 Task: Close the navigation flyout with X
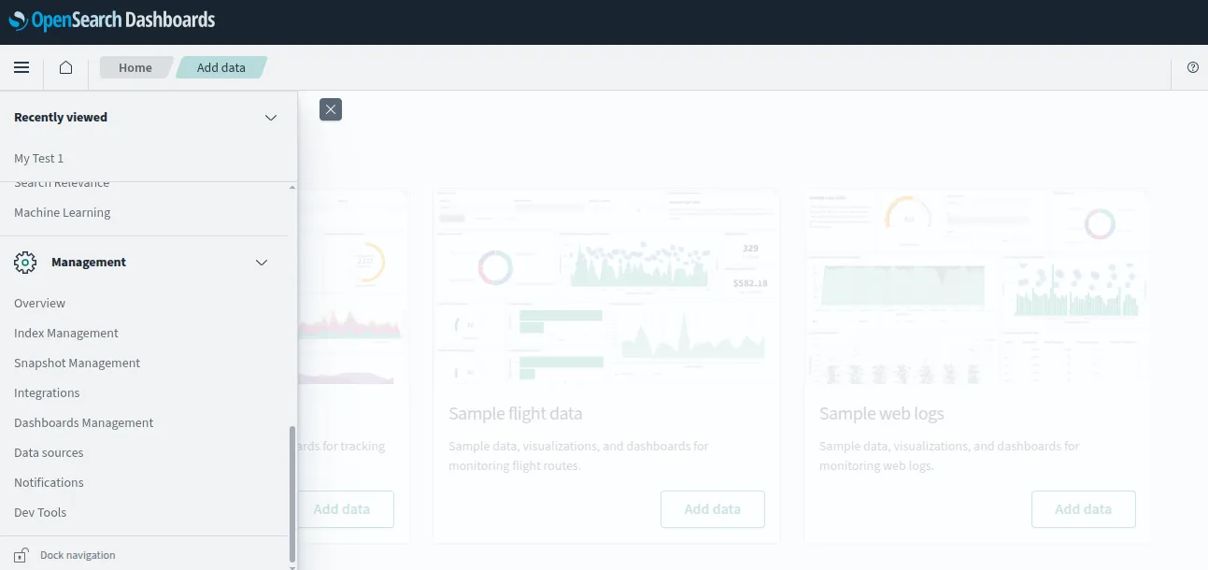coord(331,109)
